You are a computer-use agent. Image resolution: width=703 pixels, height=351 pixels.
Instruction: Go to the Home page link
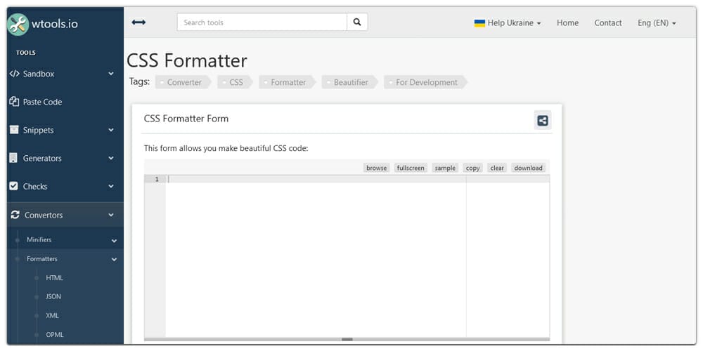pyautogui.click(x=567, y=23)
